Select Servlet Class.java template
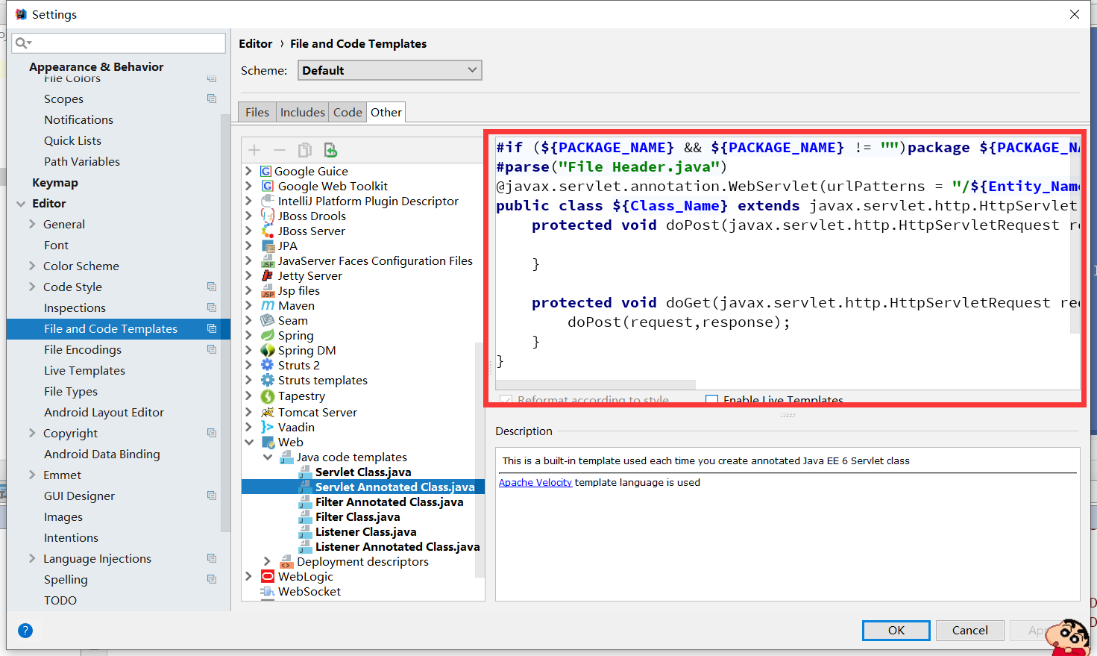The height and width of the screenshot is (656, 1097). pos(363,472)
